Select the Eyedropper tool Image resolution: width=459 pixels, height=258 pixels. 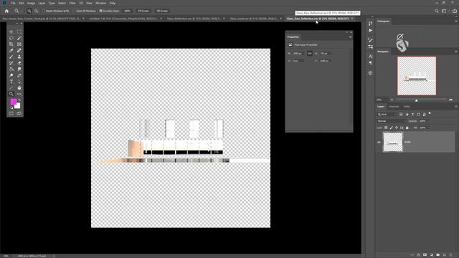coord(11,51)
